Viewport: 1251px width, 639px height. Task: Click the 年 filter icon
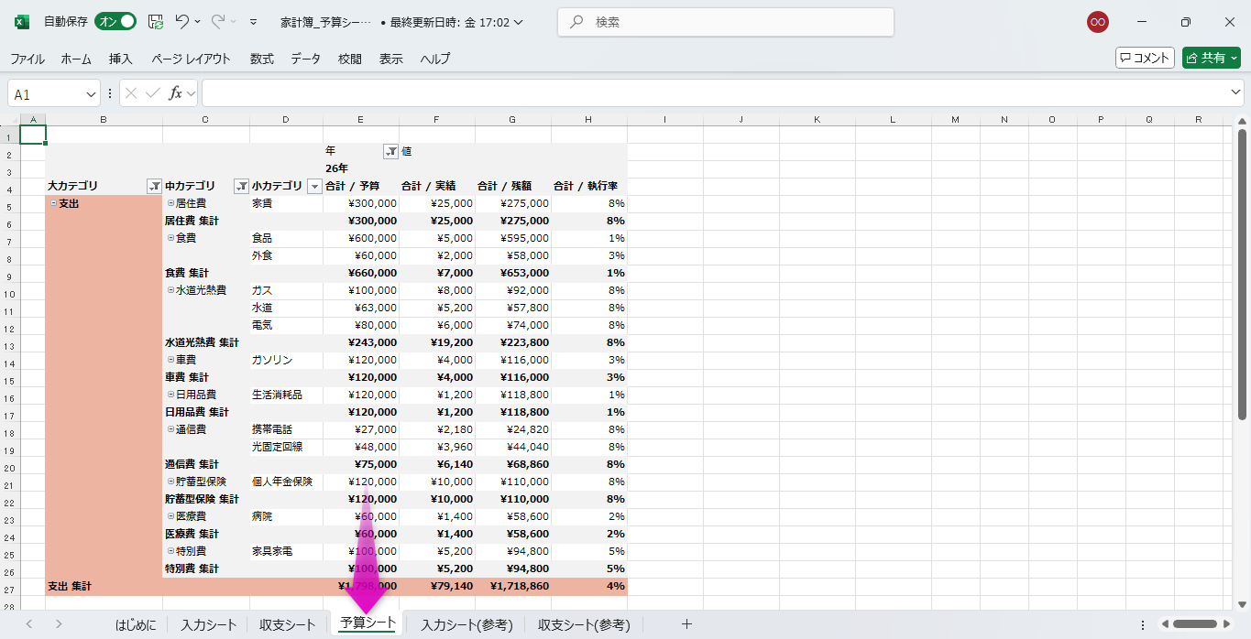(390, 151)
